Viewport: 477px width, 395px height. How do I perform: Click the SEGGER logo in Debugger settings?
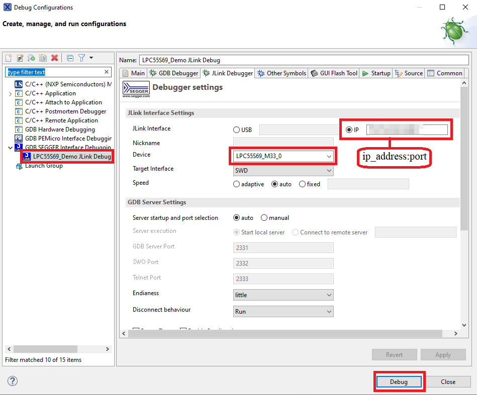coord(136,89)
